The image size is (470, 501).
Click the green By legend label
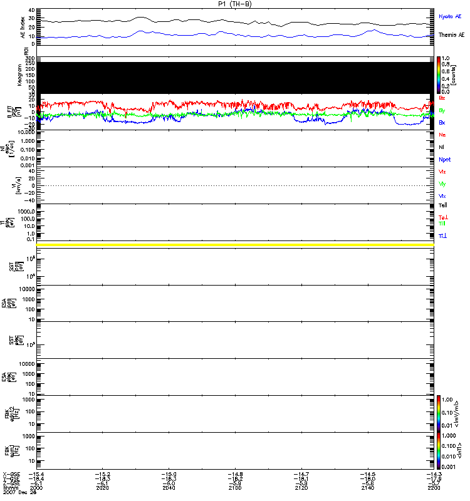(x=442, y=111)
